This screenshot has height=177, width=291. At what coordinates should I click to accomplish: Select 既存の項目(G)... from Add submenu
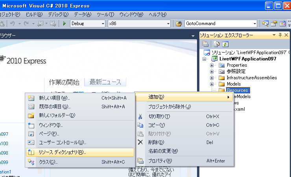pyautogui.click(x=80, y=107)
